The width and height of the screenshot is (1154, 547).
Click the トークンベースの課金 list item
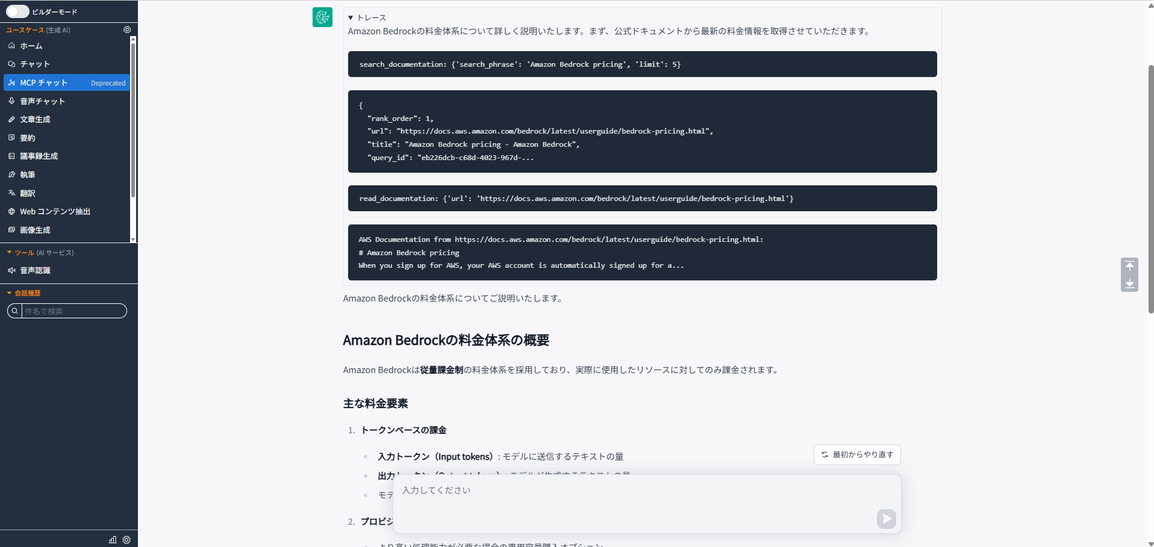click(404, 430)
